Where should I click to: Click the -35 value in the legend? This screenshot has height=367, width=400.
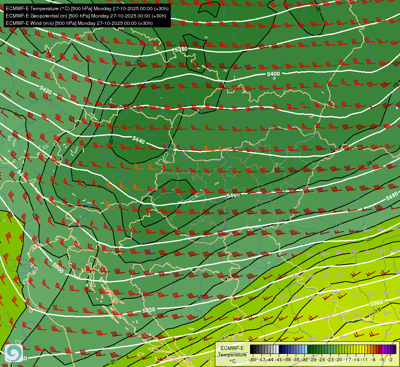point(296,360)
